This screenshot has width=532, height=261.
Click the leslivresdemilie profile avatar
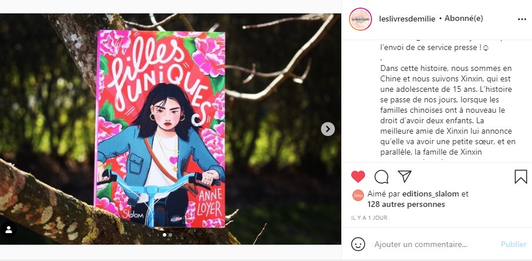coord(360,19)
